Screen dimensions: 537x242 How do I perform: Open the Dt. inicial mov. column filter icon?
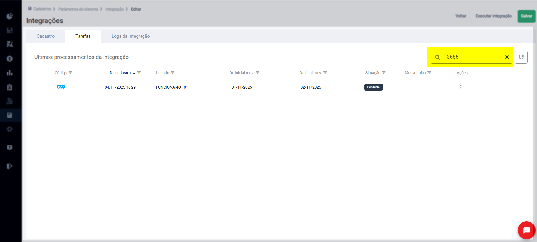257,73
